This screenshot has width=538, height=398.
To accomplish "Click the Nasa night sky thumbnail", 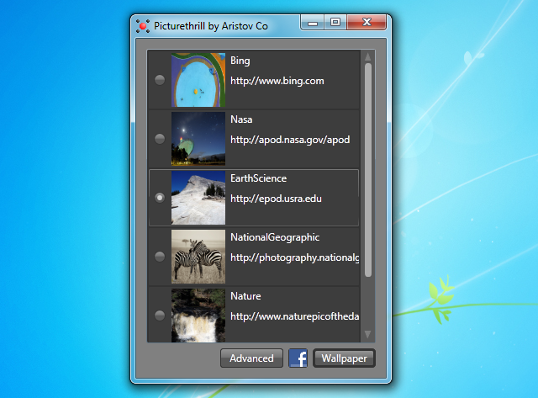I will (x=198, y=139).
